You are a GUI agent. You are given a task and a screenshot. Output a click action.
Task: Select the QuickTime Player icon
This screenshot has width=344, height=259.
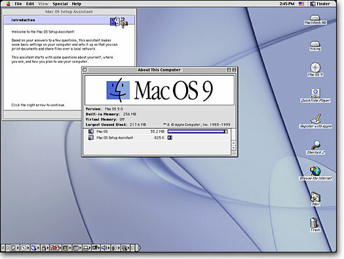point(315,95)
